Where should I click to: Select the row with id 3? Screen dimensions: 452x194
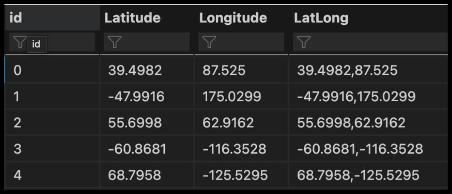[x=17, y=149]
